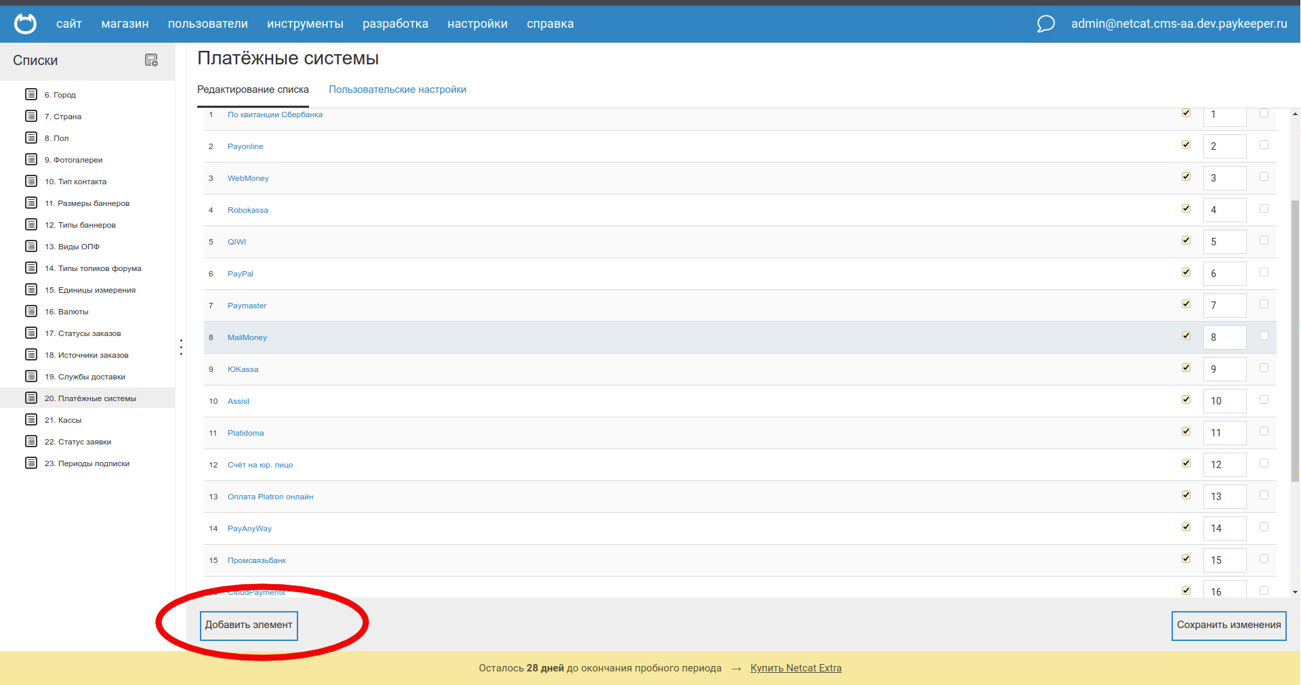
Task: Open the настройки menu
Action: [477, 24]
